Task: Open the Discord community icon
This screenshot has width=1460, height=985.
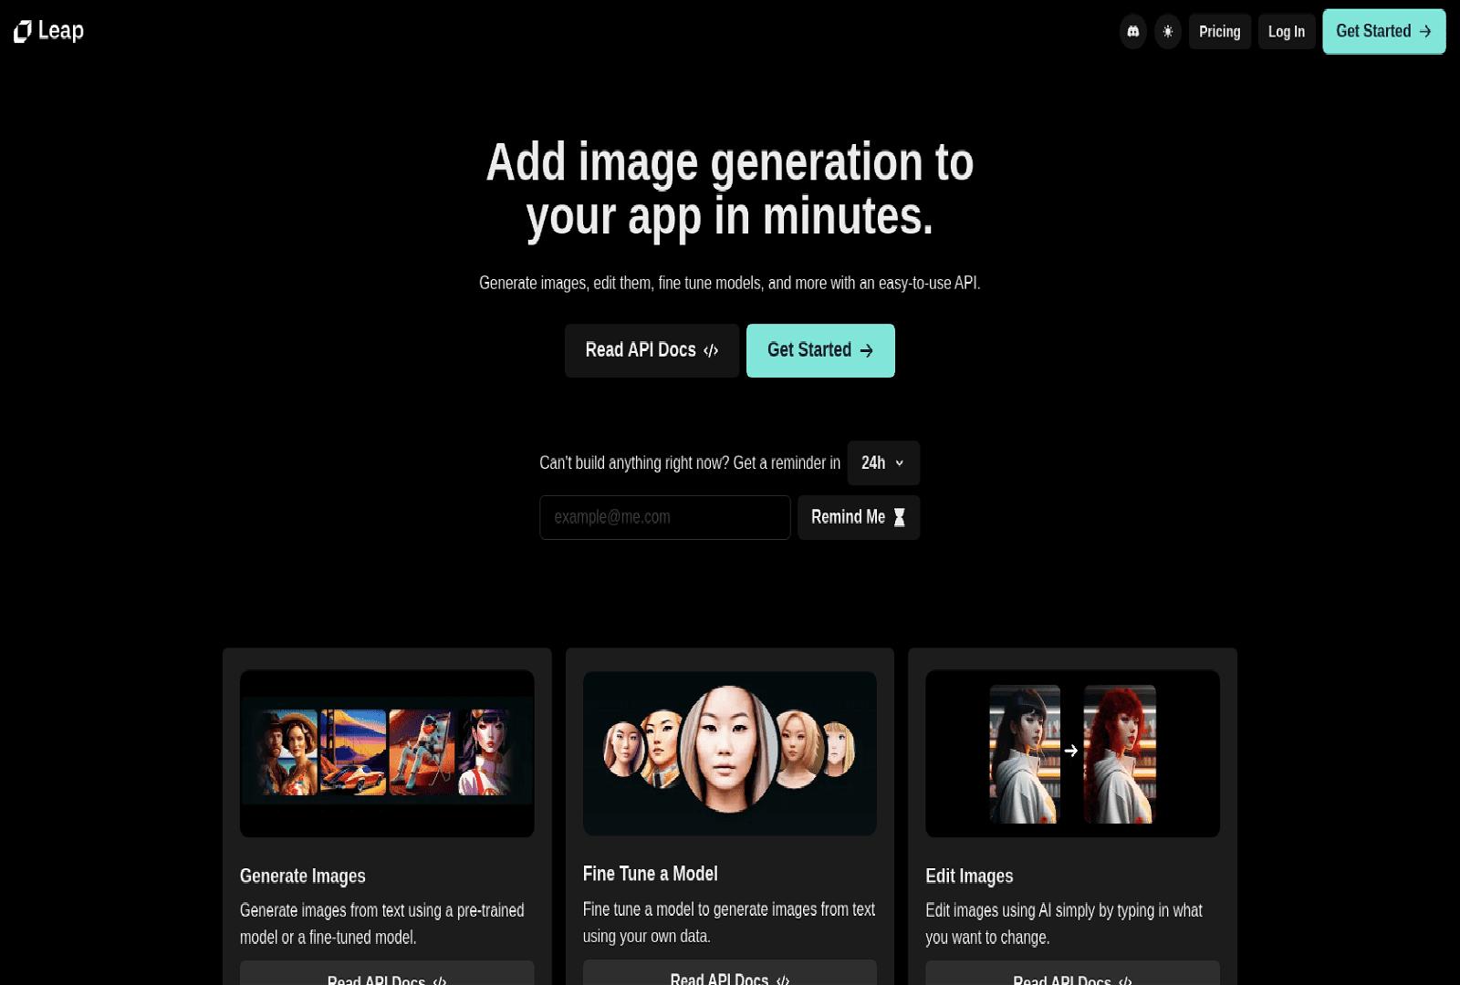Action: tap(1132, 32)
